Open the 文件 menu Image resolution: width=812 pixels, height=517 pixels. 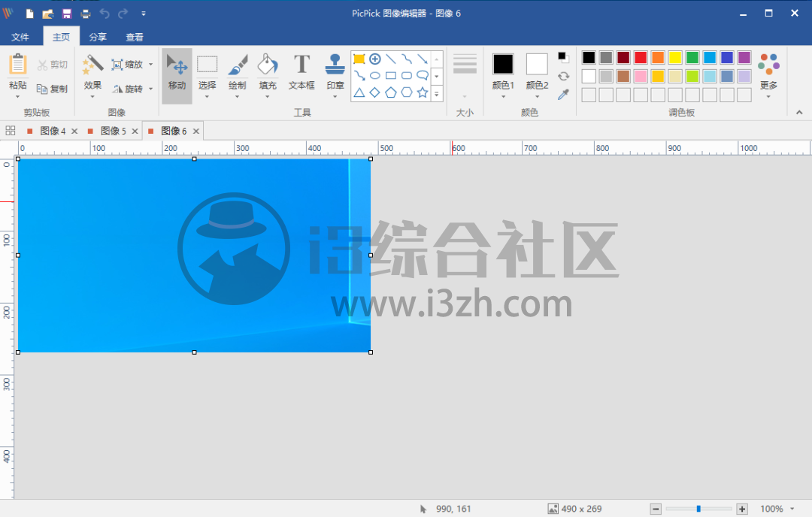click(20, 37)
